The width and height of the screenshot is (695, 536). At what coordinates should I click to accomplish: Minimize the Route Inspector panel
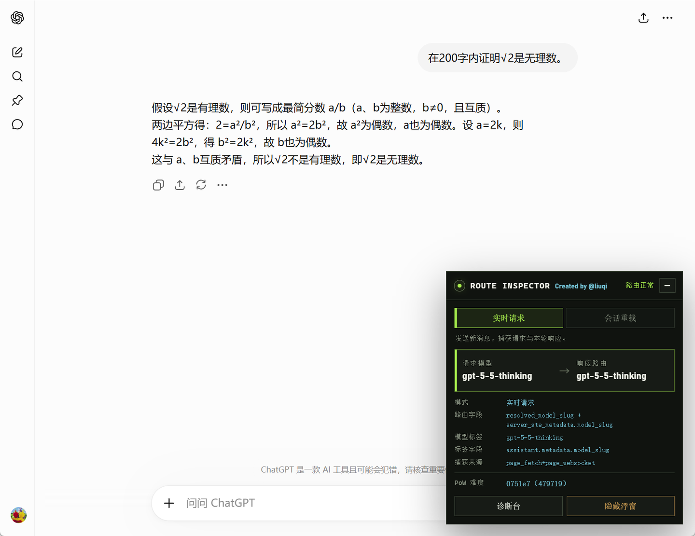pos(667,286)
